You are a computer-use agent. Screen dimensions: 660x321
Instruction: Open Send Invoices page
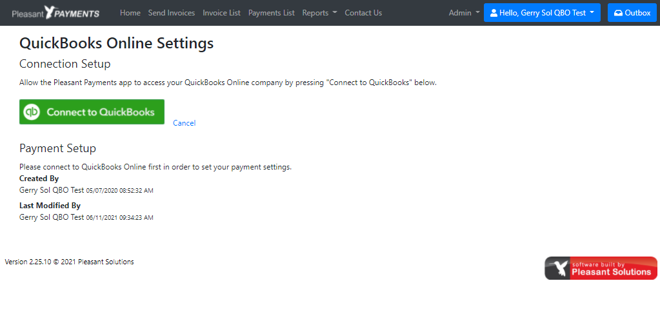point(172,13)
